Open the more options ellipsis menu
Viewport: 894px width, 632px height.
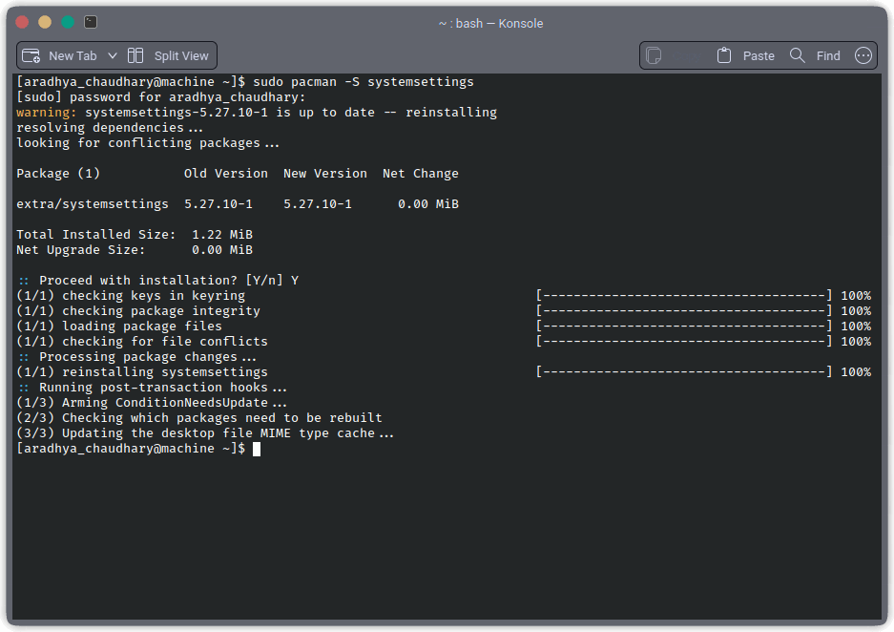(863, 55)
